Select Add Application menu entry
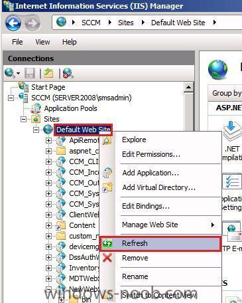The height and width of the screenshot is (303, 242). pyautogui.click(x=160, y=173)
